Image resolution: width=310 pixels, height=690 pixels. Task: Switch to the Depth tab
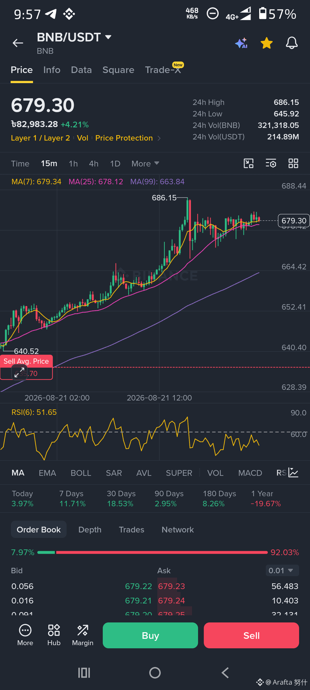click(x=90, y=530)
